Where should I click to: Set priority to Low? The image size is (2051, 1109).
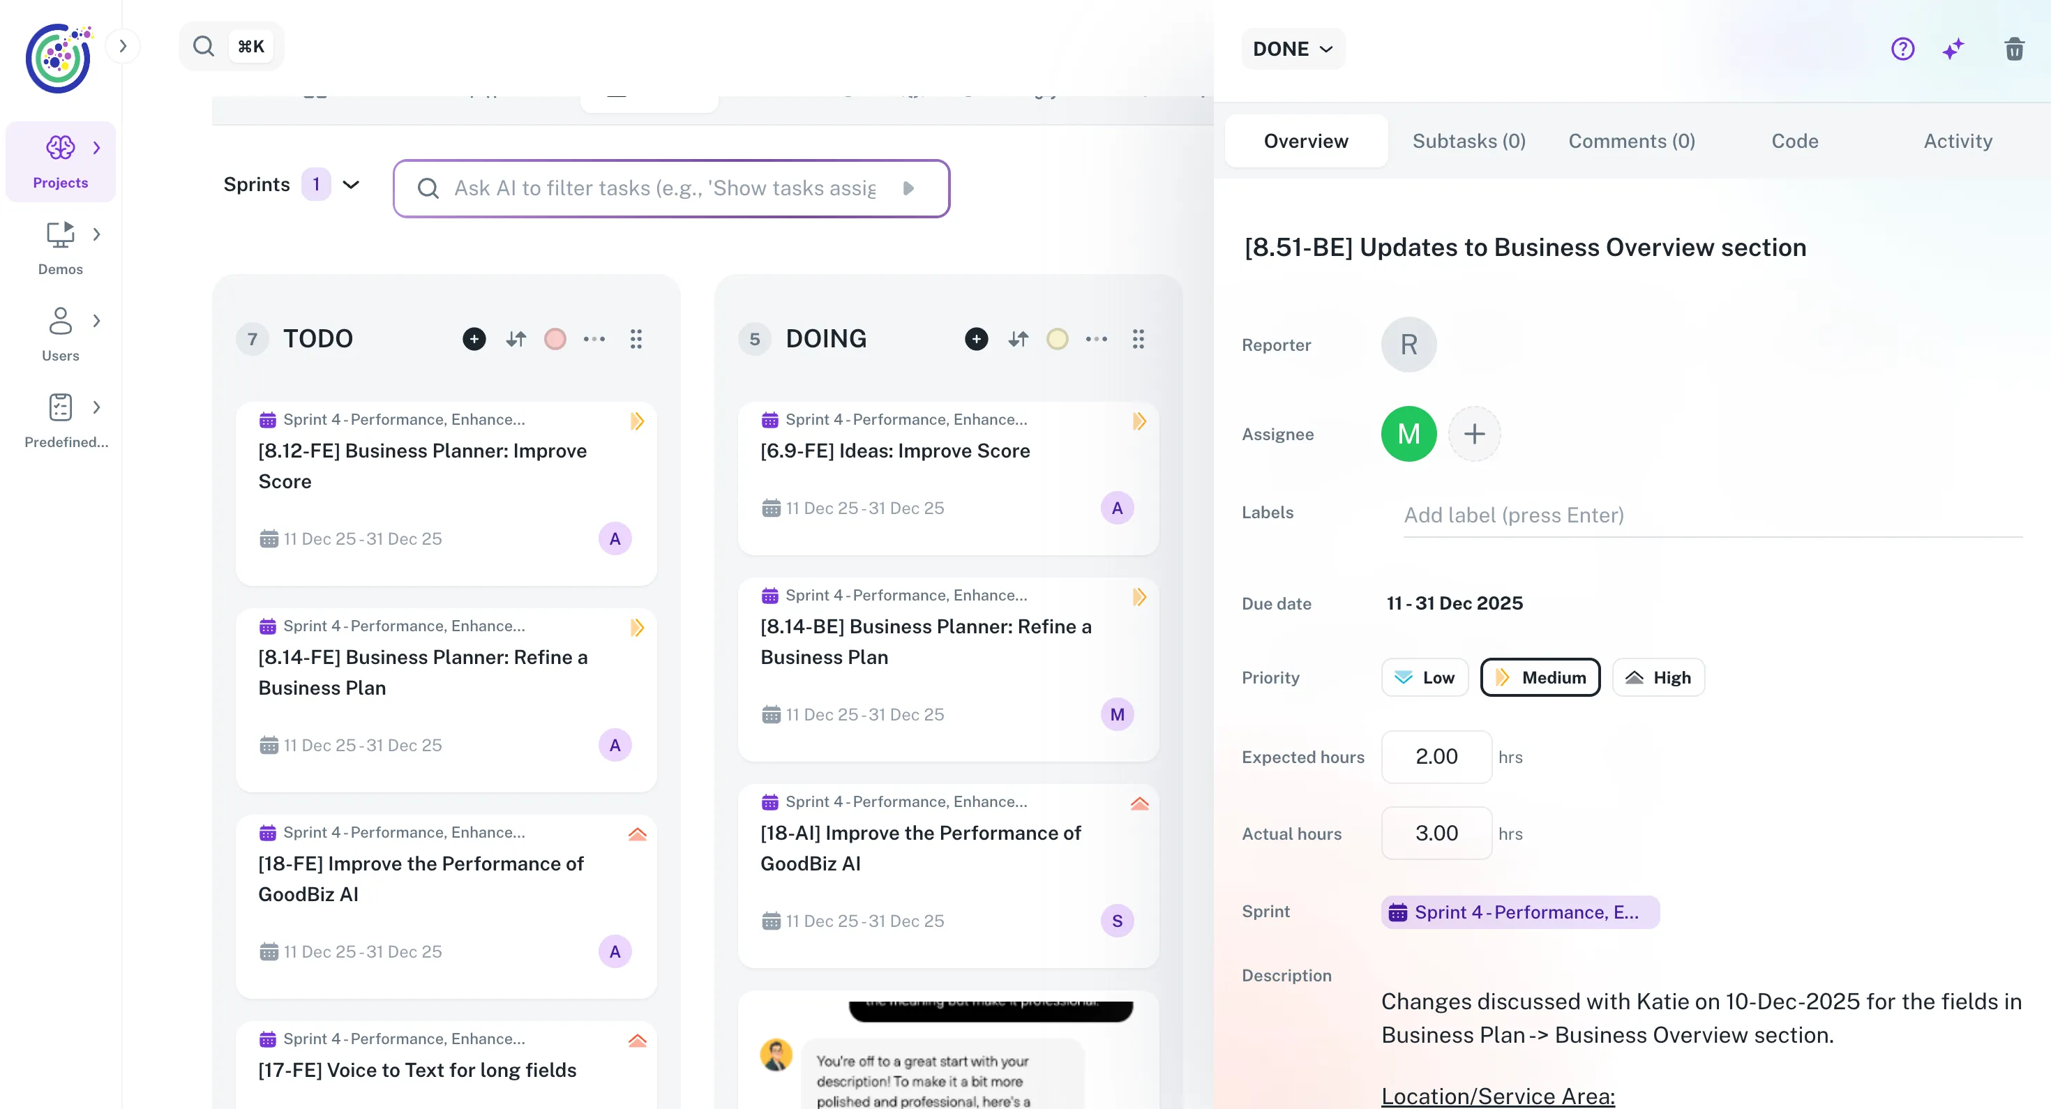1425,677
